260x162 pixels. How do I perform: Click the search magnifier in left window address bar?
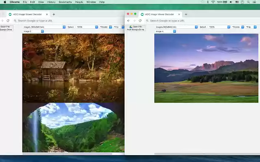tap(15, 21)
